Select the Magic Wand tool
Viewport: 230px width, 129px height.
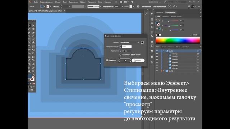click(29, 29)
